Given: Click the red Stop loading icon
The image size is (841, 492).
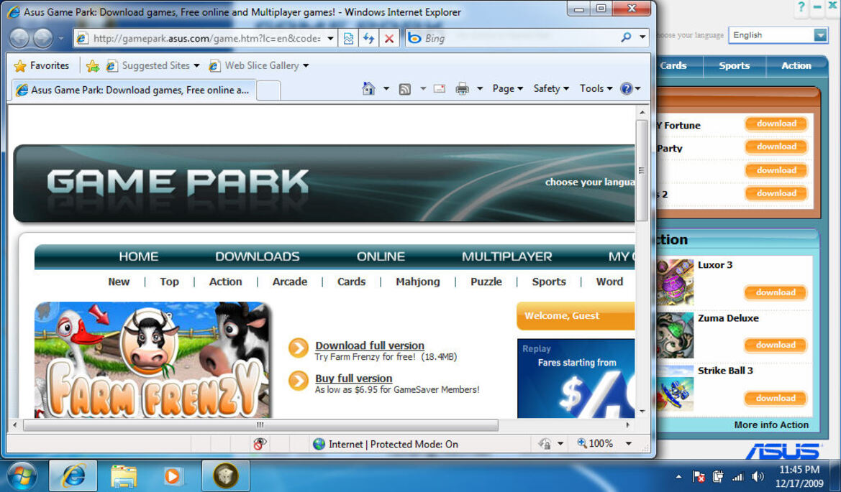Looking at the screenshot, I should coord(389,38).
